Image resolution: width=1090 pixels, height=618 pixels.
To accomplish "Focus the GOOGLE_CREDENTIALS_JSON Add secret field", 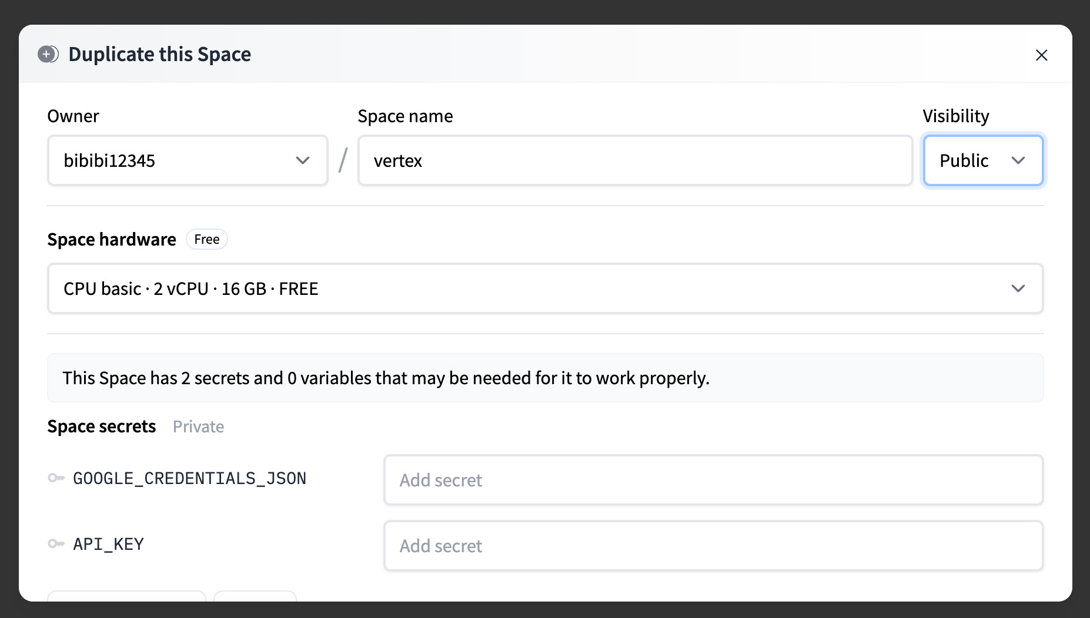I will (x=713, y=480).
